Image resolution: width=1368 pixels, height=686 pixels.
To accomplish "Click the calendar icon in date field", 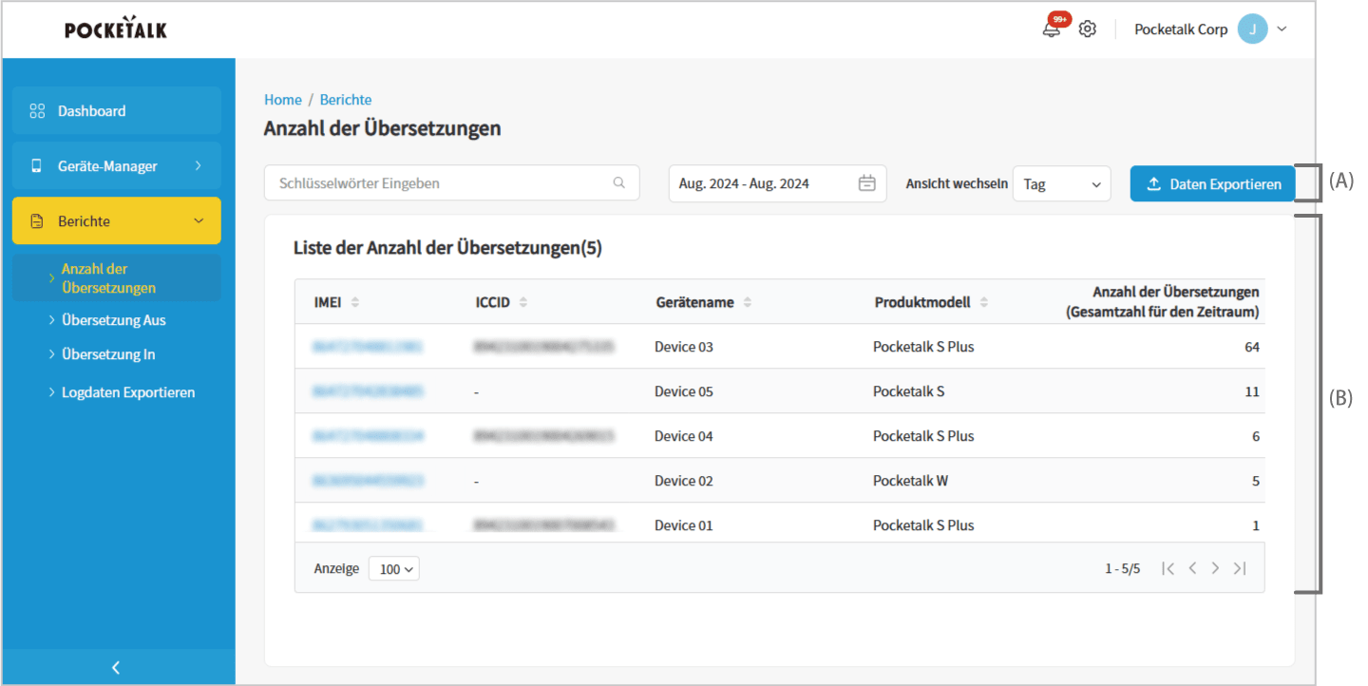I will tap(866, 183).
